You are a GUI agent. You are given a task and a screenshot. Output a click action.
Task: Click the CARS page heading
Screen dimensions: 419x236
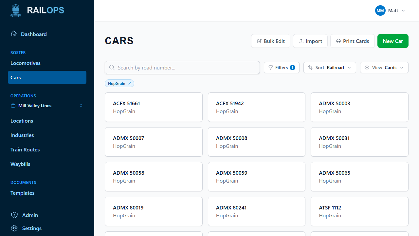(x=119, y=41)
